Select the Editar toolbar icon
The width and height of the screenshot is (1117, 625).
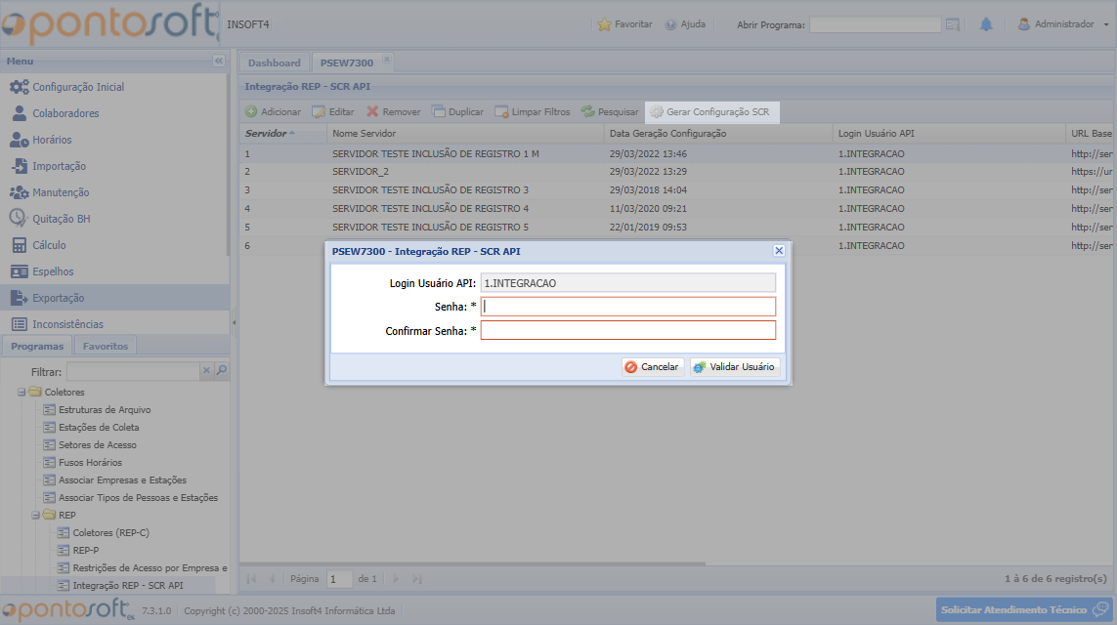point(318,111)
